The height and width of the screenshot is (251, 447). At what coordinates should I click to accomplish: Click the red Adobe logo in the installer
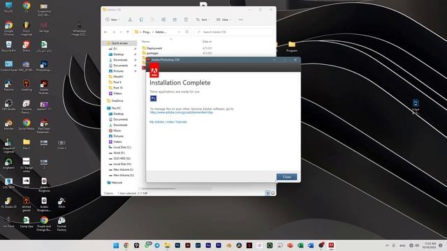tap(154, 71)
